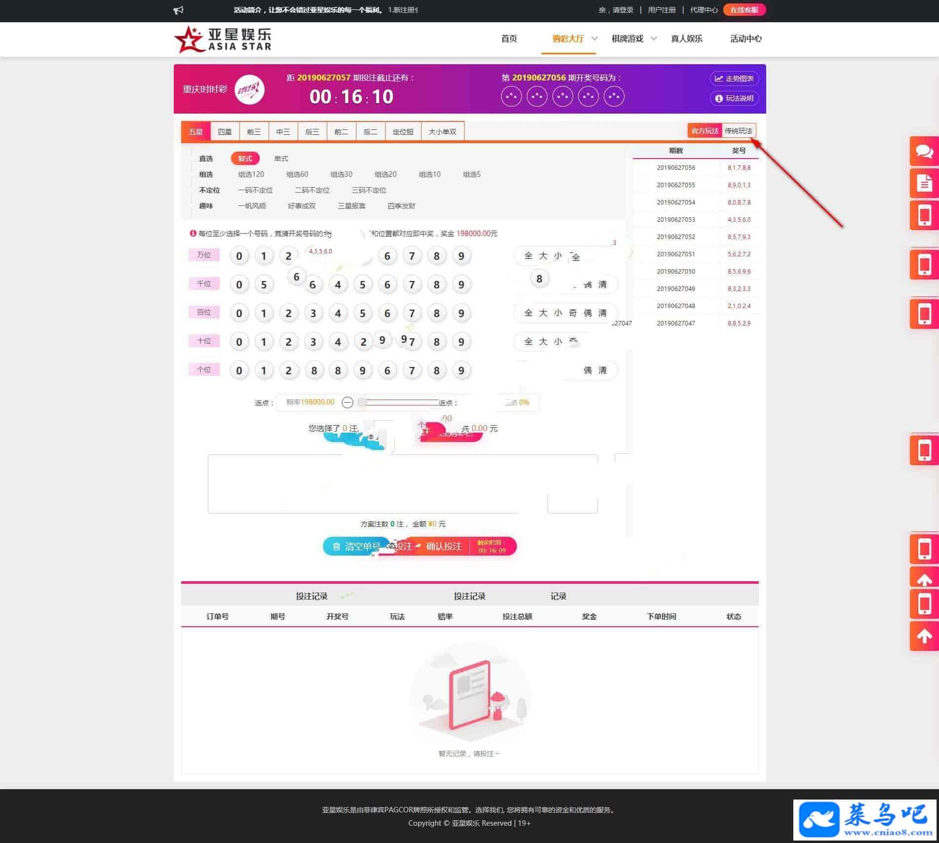The height and width of the screenshot is (843, 939).
Task: Switch to the 前二 tab
Action: point(341,132)
